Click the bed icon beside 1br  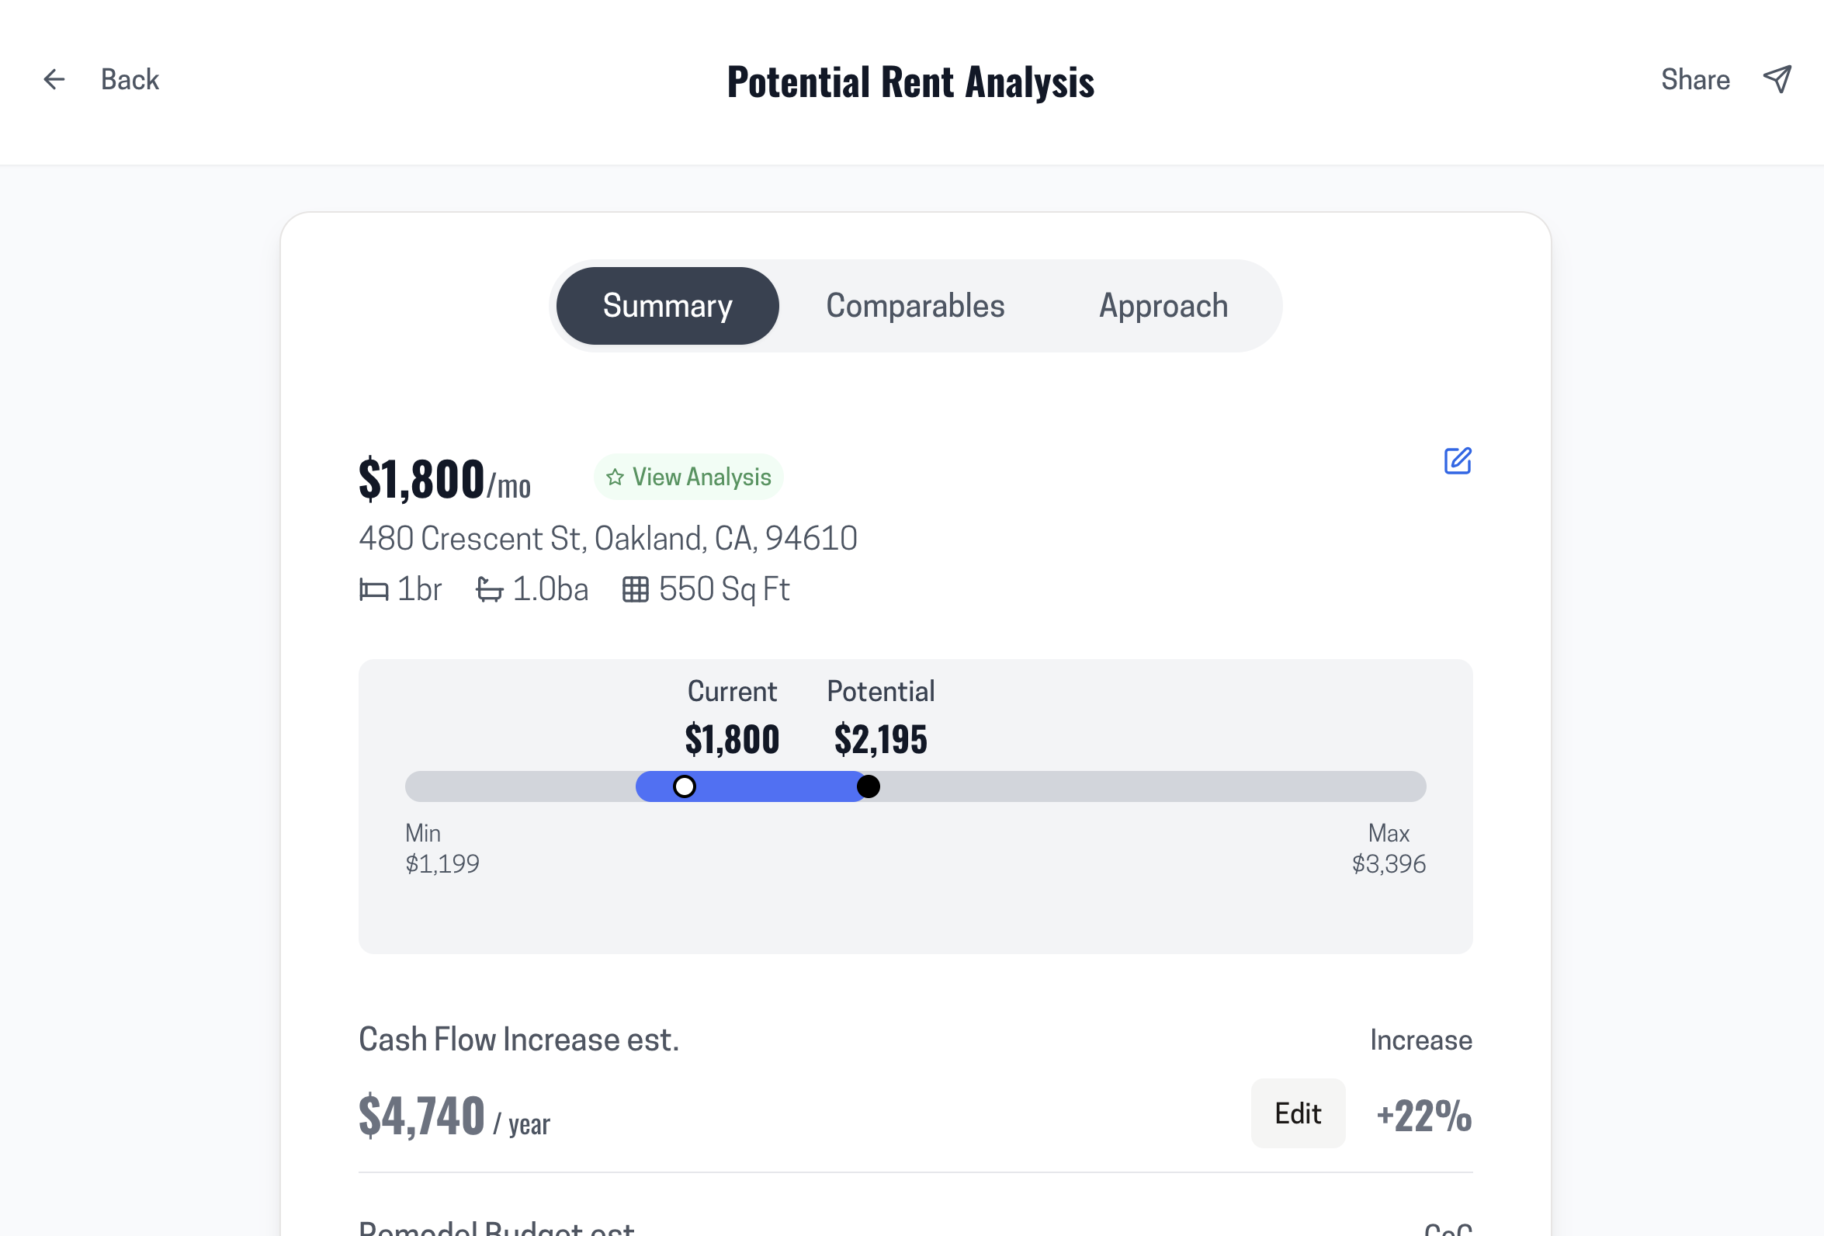(x=373, y=590)
